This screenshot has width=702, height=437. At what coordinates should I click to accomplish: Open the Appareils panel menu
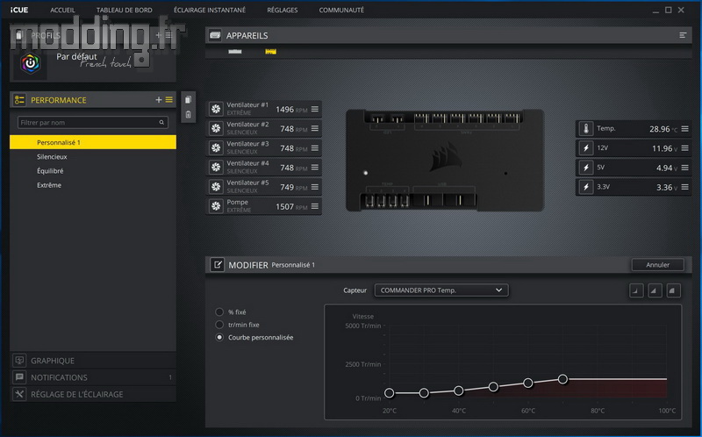pyautogui.click(x=683, y=35)
